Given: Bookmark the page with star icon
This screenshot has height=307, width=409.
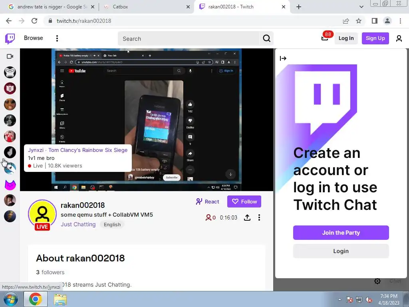Looking at the screenshot, I should pyautogui.click(x=359, y=21).
